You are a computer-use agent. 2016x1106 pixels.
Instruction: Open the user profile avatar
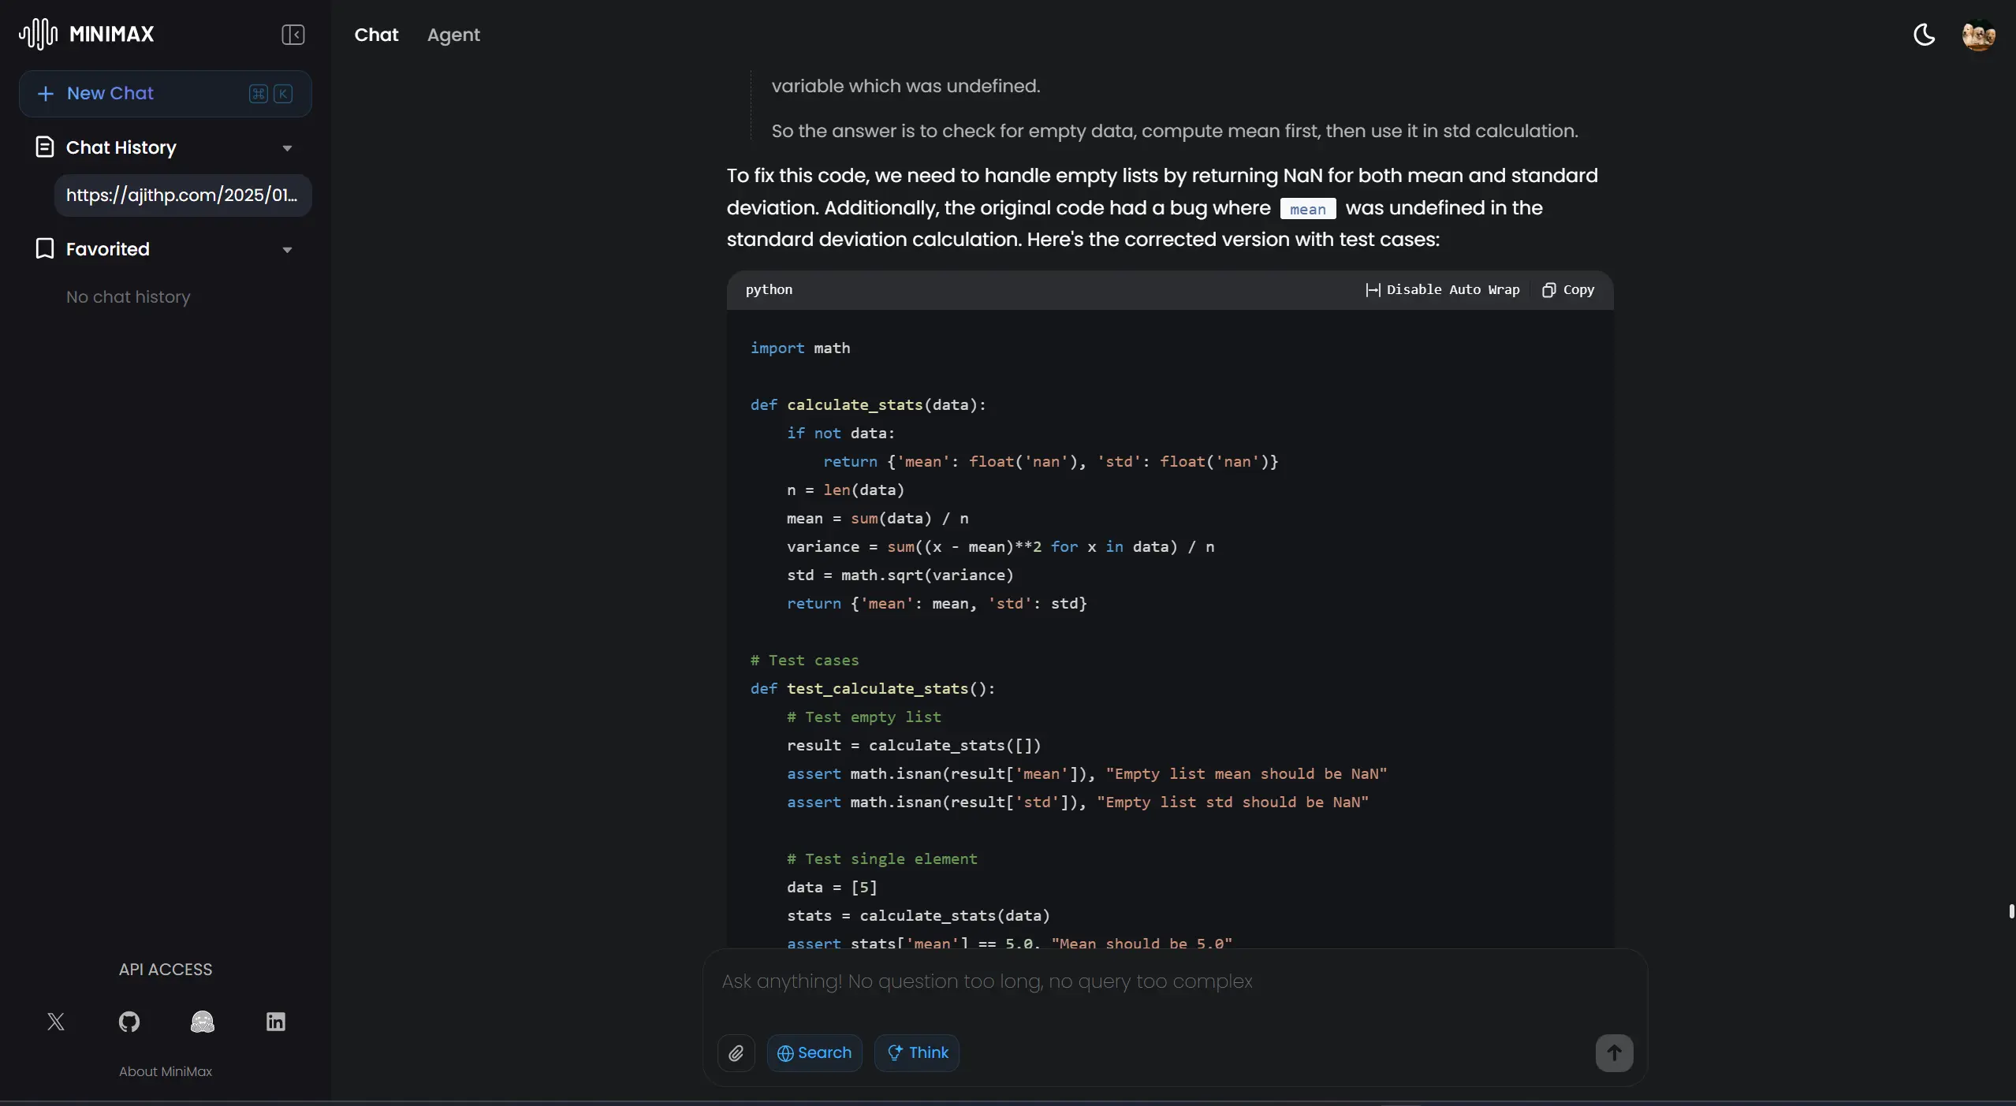click(1977, 35)
